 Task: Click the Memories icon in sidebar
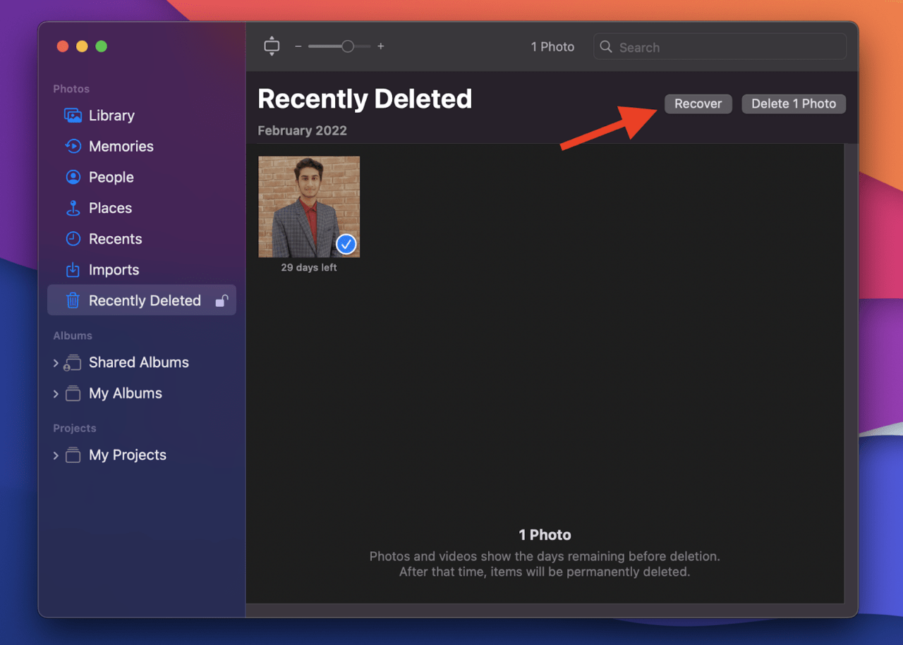(x=73, y=147)
